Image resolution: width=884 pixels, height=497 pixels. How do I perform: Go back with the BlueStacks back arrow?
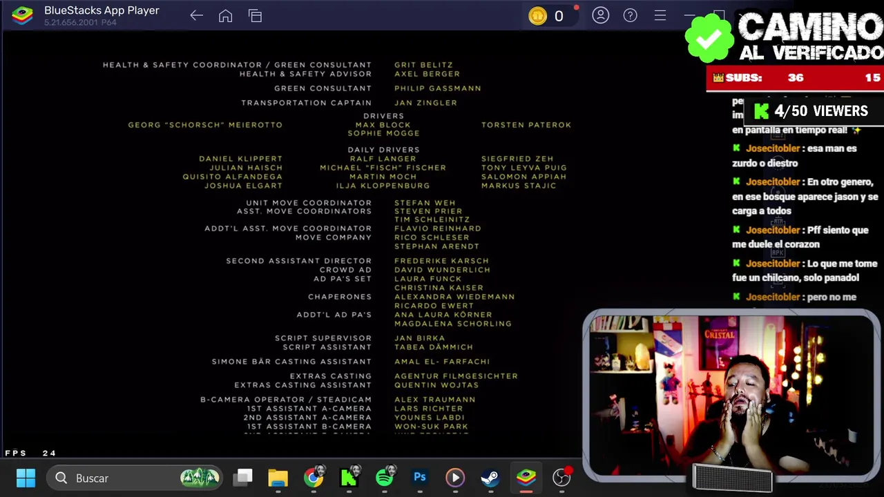pos(196,16)
